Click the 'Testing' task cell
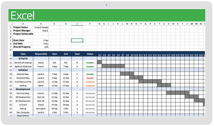 [23, 109]
